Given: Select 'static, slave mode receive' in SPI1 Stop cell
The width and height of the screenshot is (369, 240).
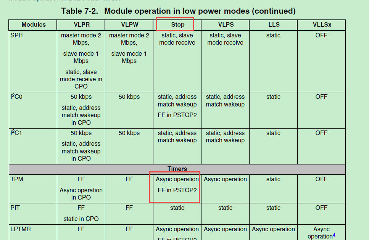Looking at the screenshot, I should pyautogui.click(x=177, y=39).
